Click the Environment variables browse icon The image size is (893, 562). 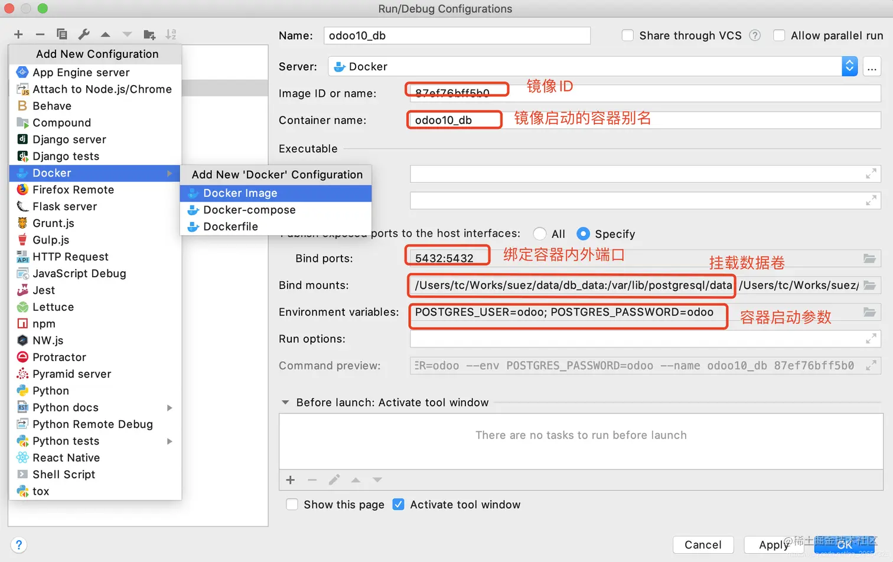869,312
